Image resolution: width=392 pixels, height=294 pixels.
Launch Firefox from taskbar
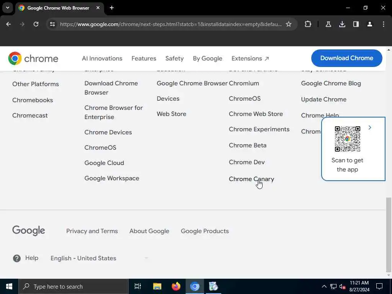tap(176, 286)
